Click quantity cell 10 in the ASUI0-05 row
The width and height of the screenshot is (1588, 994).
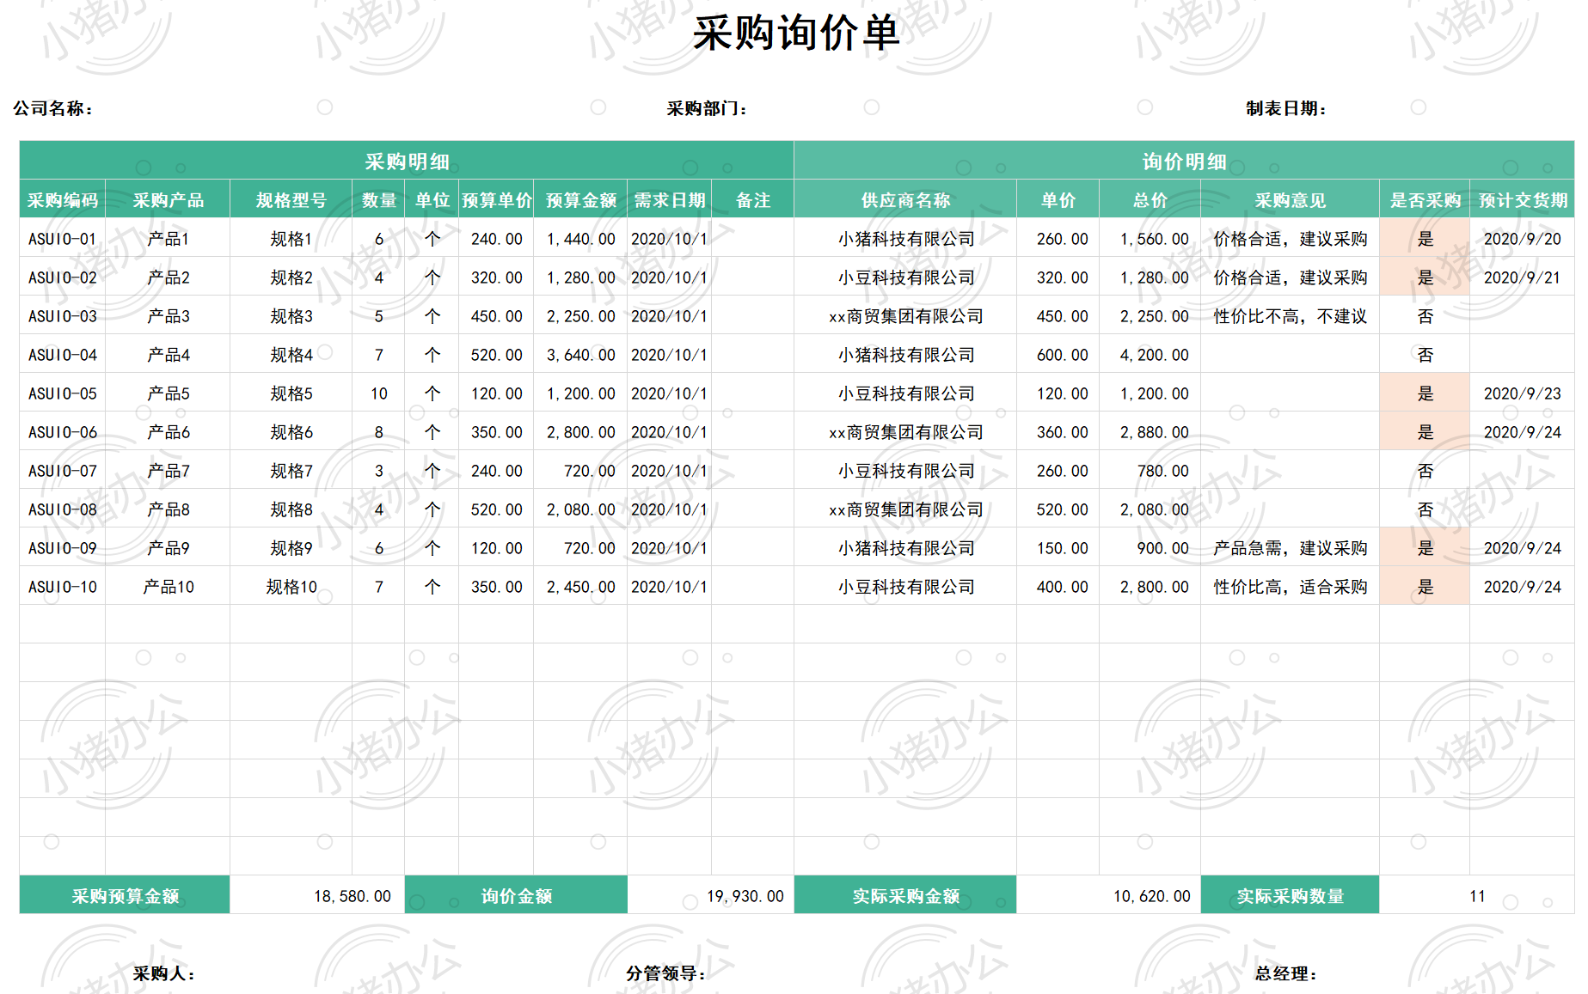(x=379, y=393)
